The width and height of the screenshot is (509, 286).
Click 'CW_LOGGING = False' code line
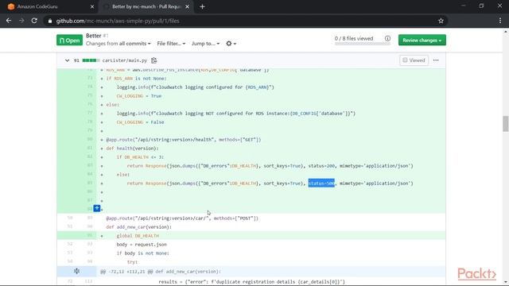(x=140, y=122)
